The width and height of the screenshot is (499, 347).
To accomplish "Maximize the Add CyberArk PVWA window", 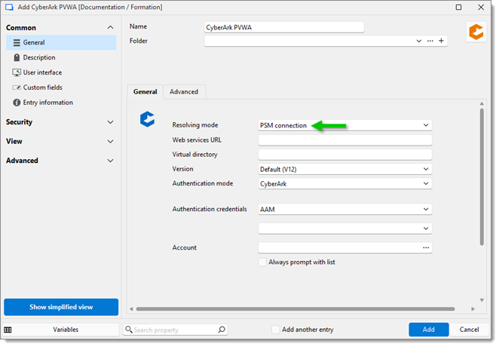I will (x=458, y=8).
